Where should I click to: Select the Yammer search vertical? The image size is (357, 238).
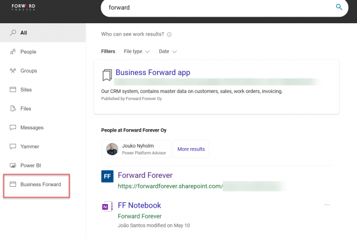[30, 146]
